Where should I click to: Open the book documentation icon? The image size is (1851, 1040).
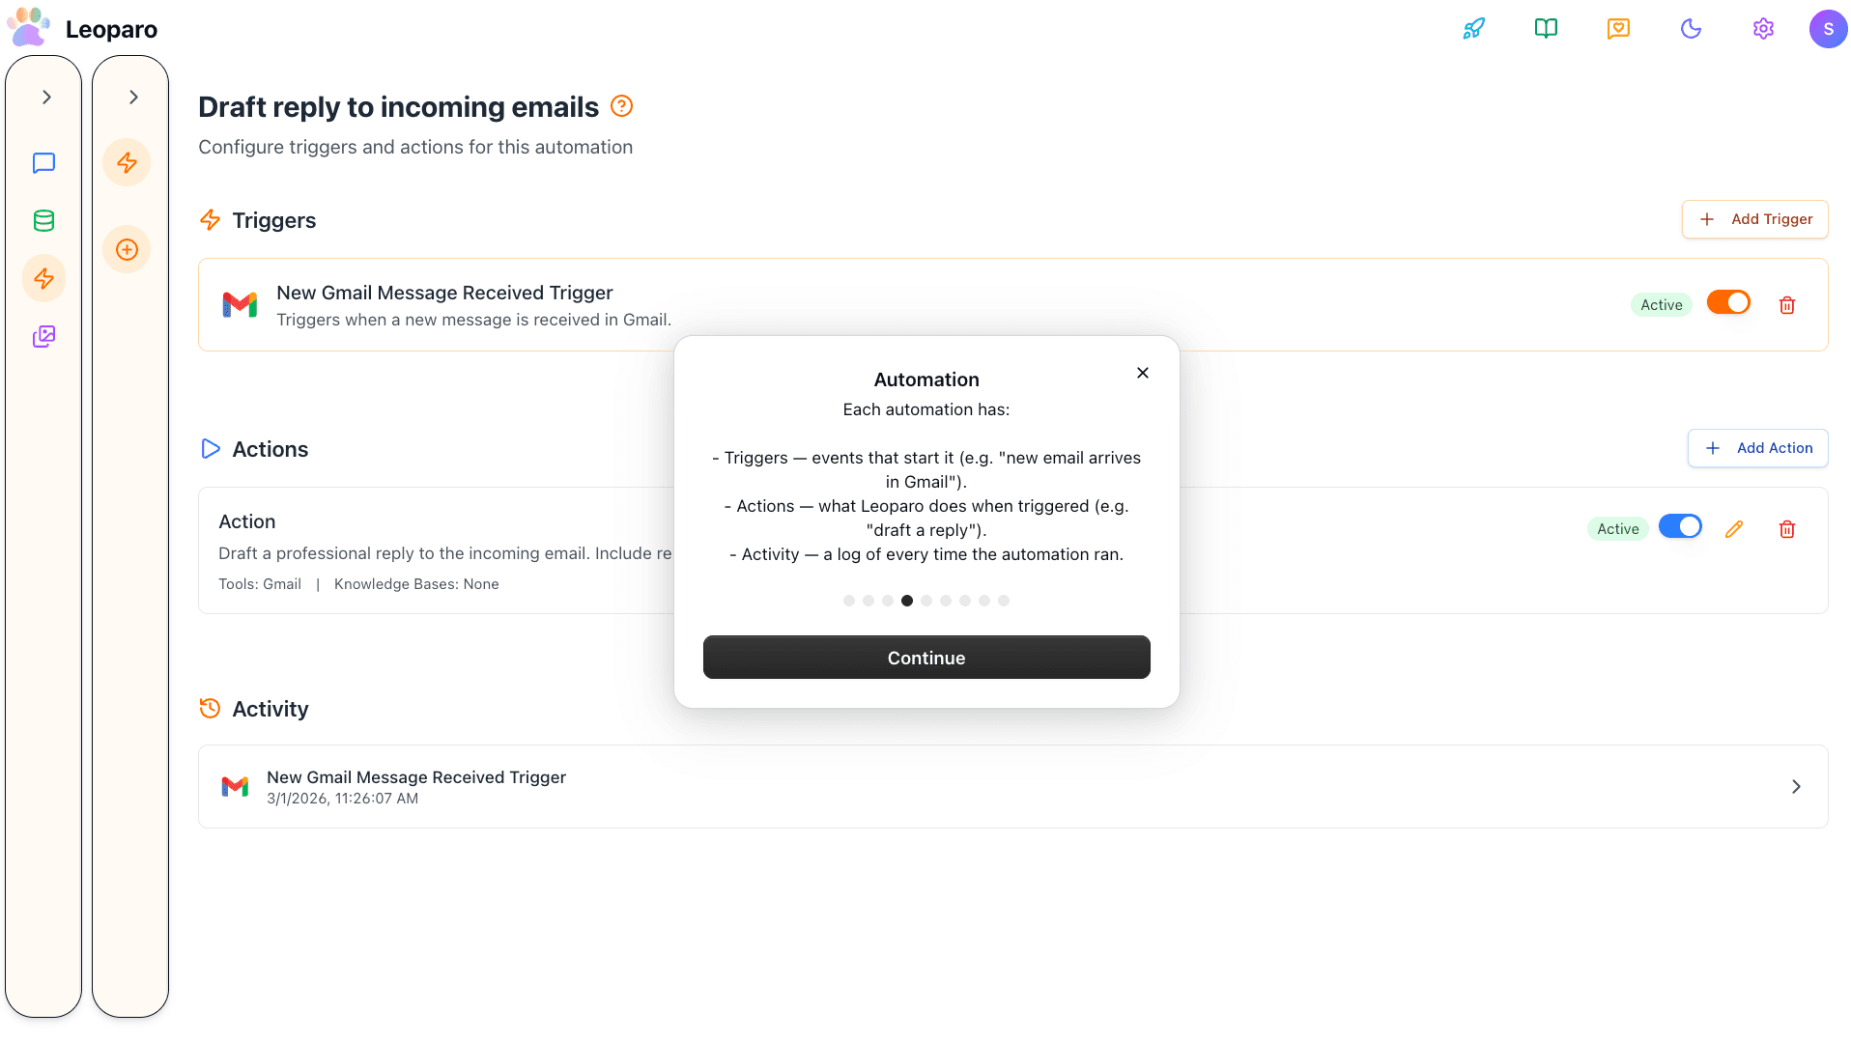click(x=1546, y=29)
